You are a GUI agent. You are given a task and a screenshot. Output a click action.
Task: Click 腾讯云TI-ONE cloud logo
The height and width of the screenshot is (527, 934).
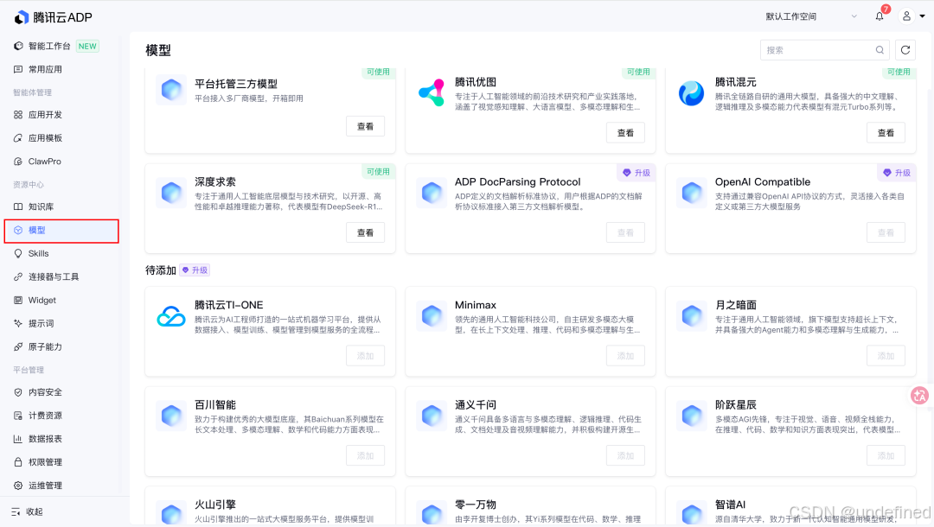[171, 316]
